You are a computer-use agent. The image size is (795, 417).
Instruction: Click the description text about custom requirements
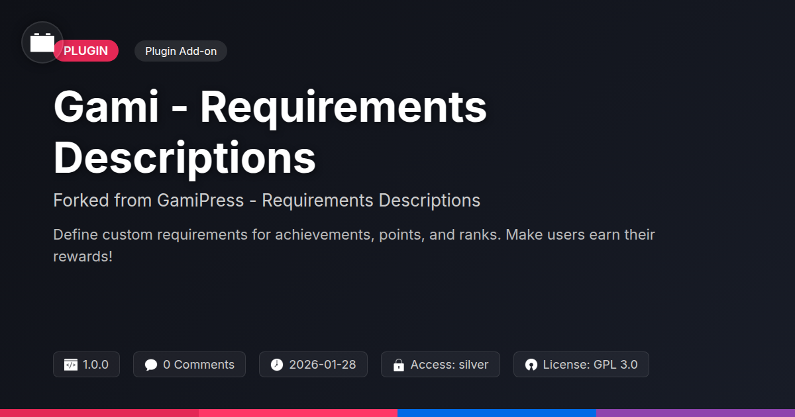point(354,245)
